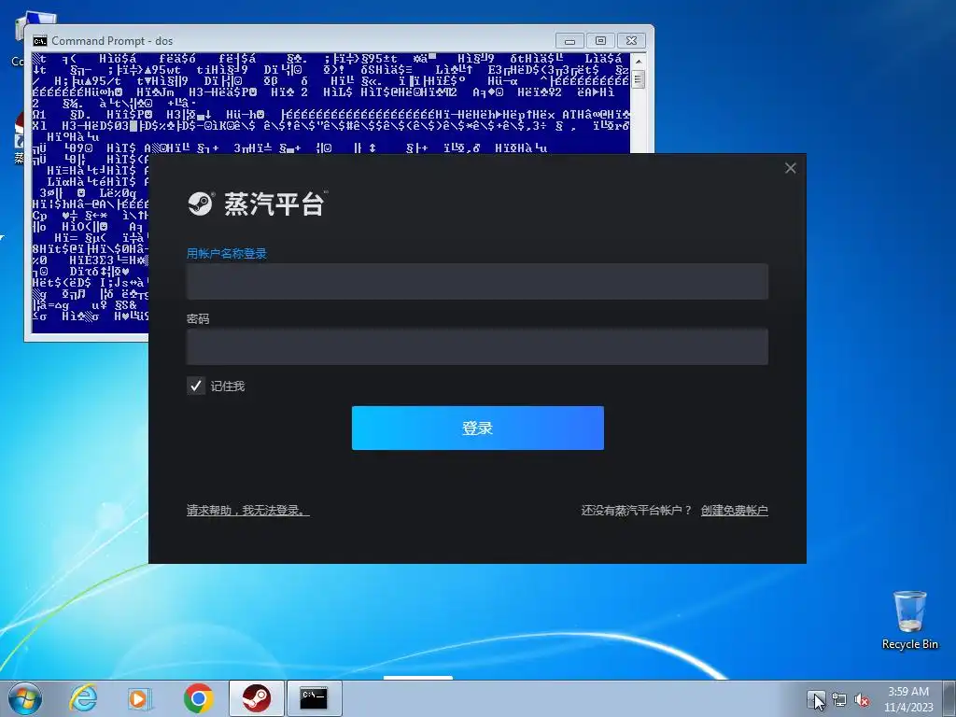This screenshot has height=717, width=956.
Task: Open the Windows Start menu orb
Action: [x=25, y=698]
